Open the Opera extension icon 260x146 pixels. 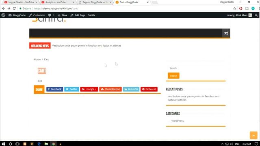[x=240, y=9]
